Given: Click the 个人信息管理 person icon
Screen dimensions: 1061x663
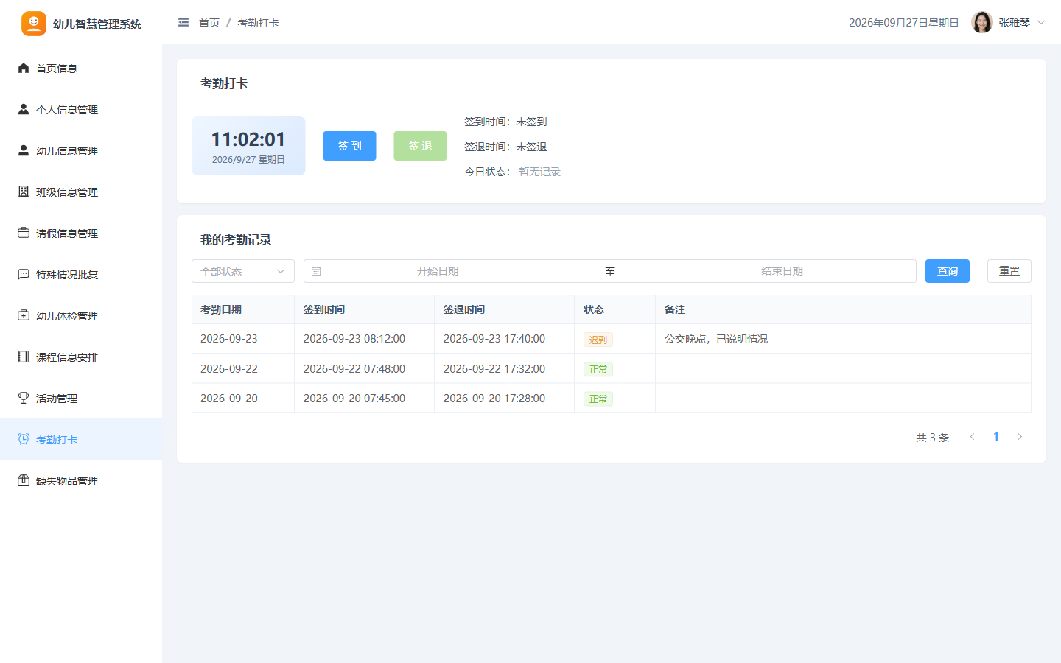Looking at the screenshot, I should point(24,109).
